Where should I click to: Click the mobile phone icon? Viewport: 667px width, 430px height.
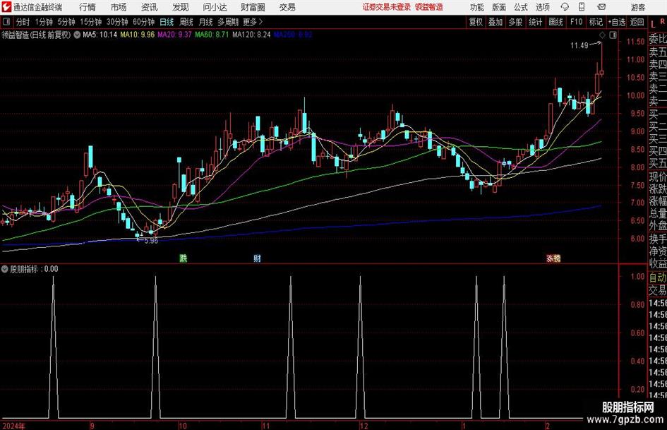582,7
